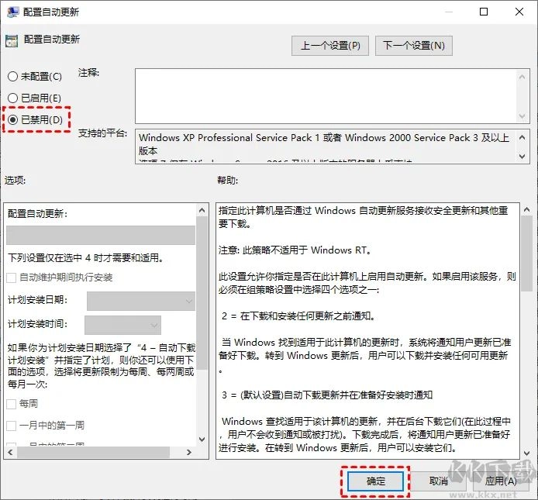Select the 未配置(C) radio option
This screenshot has height=500, width=538.
(x=12, y=77)
